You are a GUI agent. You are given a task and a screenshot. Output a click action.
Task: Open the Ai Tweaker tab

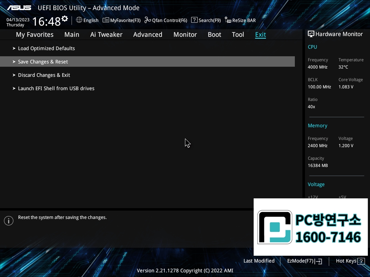tap(106, 35)
